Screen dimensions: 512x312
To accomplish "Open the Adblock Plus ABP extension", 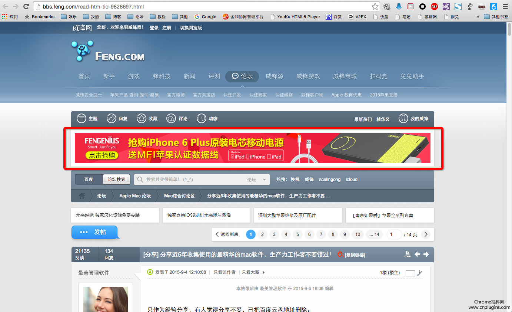I will 434,6.
